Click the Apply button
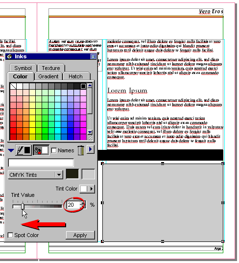Image resolution: width=239 pixels, height=263 pixels. coord(80,235)
